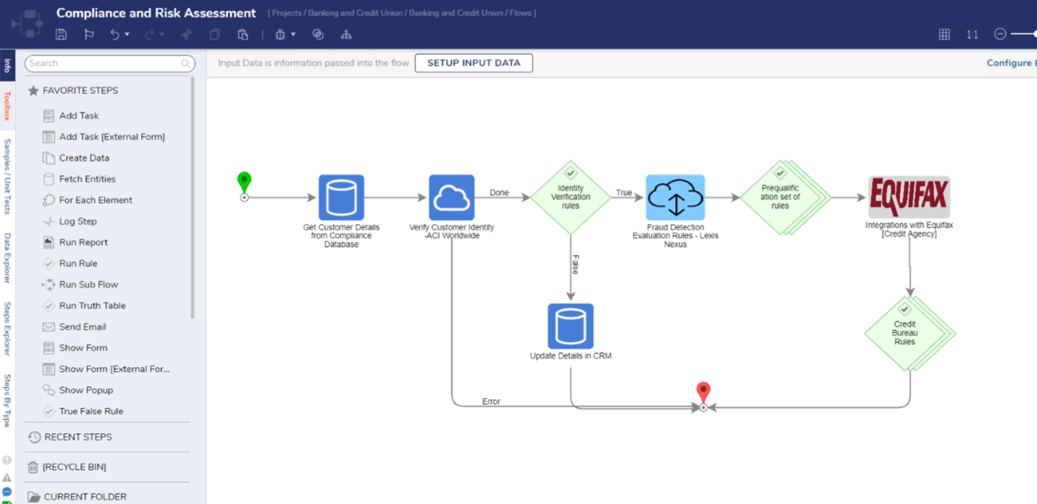Select the Equifax integration step logo
Screen dimensions: 1037x504
point(909,197)
